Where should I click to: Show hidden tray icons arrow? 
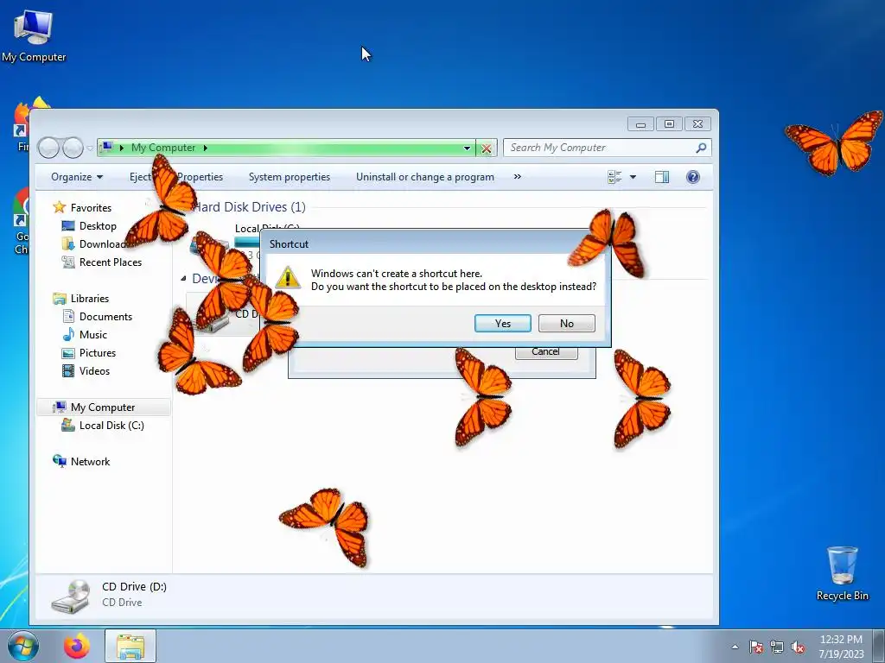tap(735, 647)
